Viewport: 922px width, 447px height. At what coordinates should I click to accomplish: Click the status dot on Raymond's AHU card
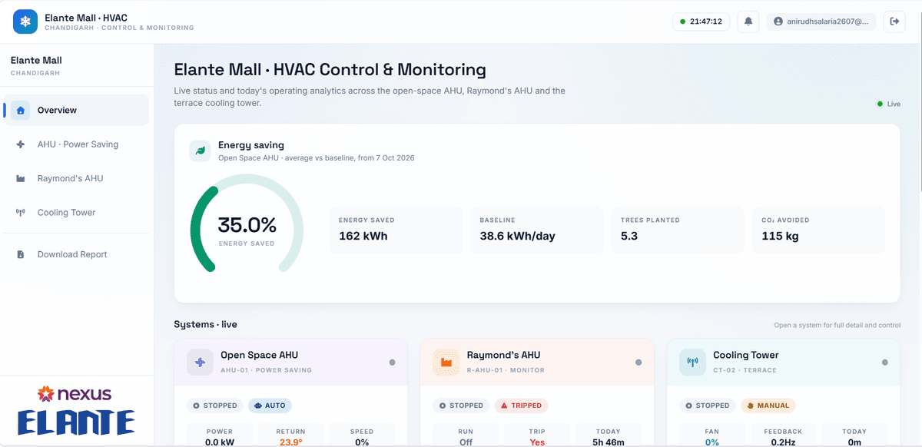pos(638,362)
